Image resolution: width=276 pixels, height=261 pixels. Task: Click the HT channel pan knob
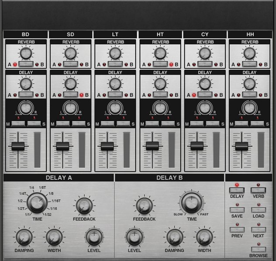point(159,108)
